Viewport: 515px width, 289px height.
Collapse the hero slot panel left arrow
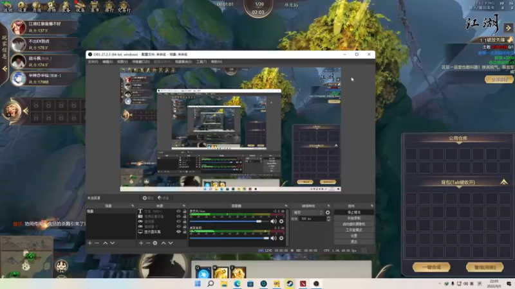click(x=25, y=111)
